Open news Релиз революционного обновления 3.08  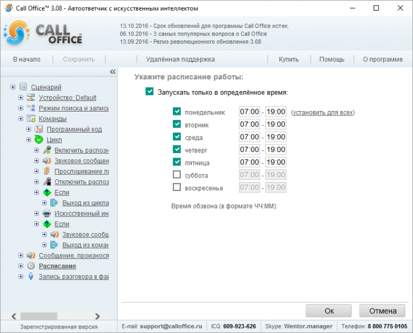click(191, 42)
